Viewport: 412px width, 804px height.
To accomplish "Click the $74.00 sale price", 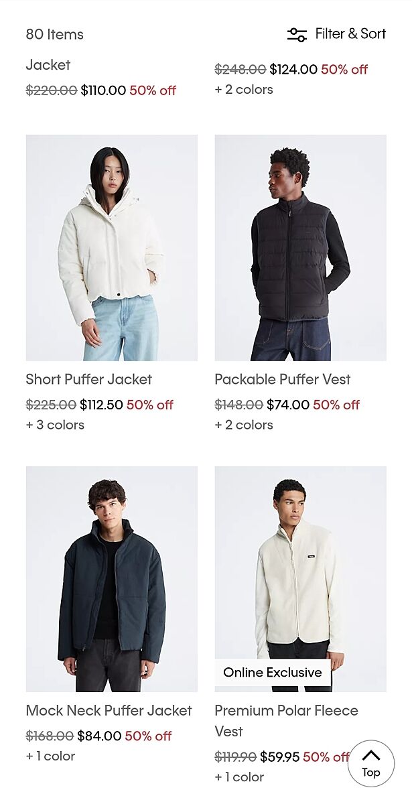I will coord(288,405).
